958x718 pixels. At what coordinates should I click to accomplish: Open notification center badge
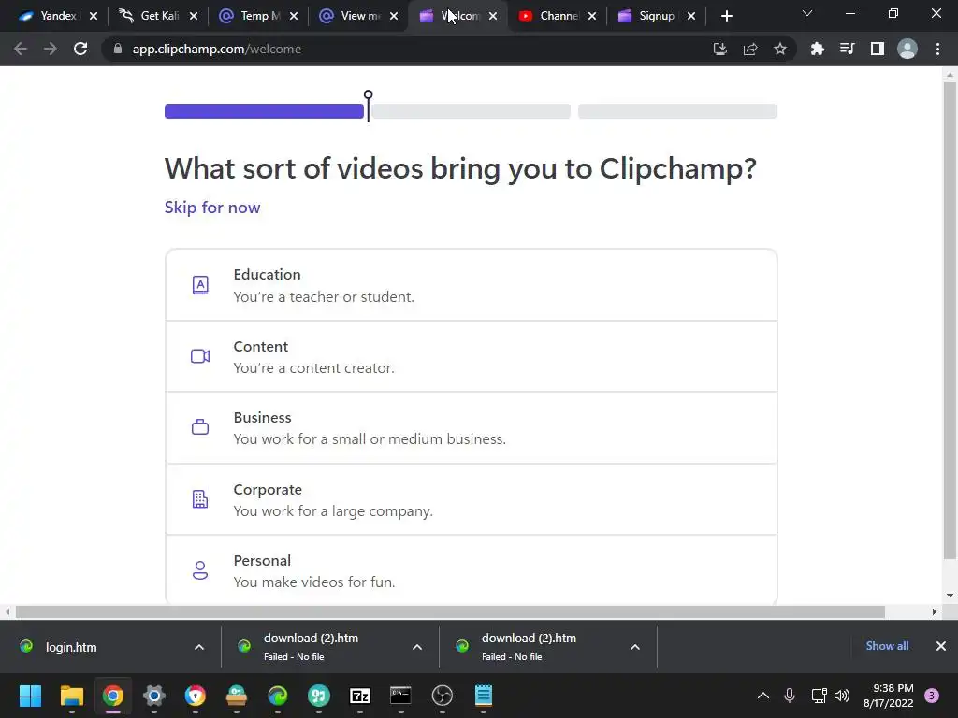[932, 696]
